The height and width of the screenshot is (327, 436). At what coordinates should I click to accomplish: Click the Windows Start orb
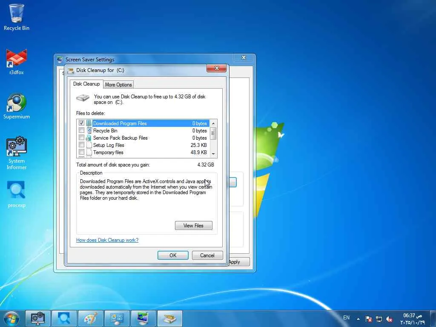[11, 318]
